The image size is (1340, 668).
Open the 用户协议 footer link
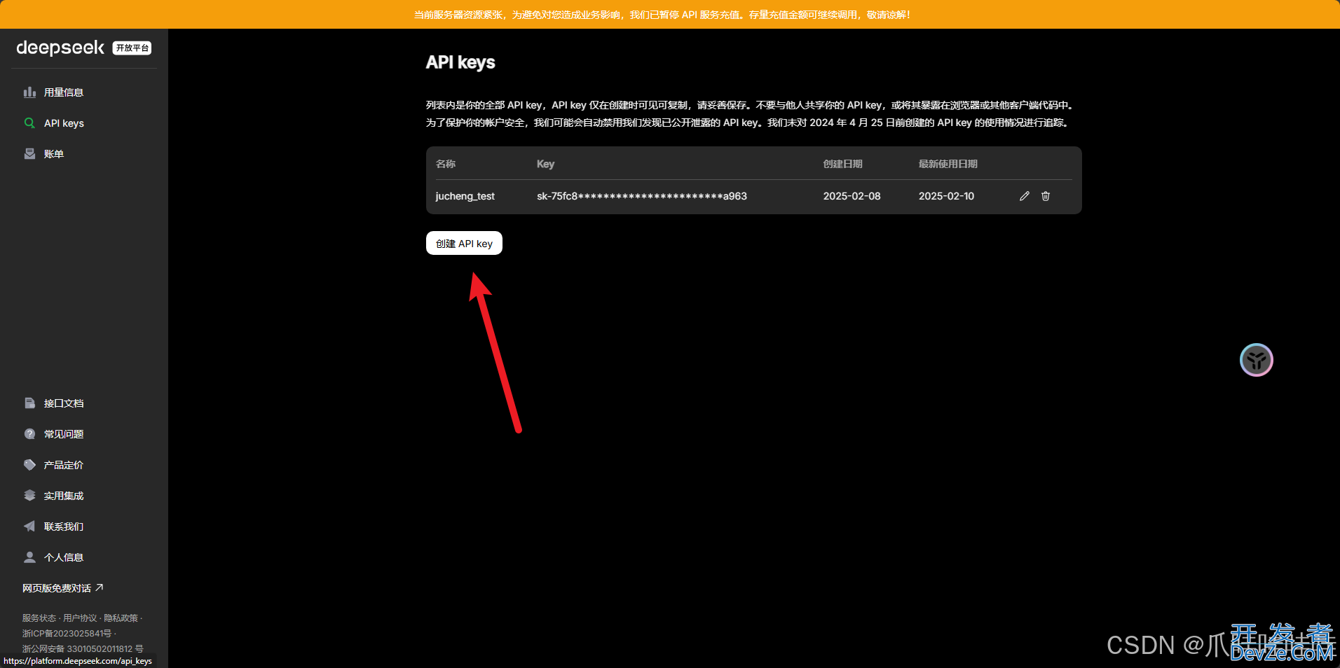(x=80, y=618)
